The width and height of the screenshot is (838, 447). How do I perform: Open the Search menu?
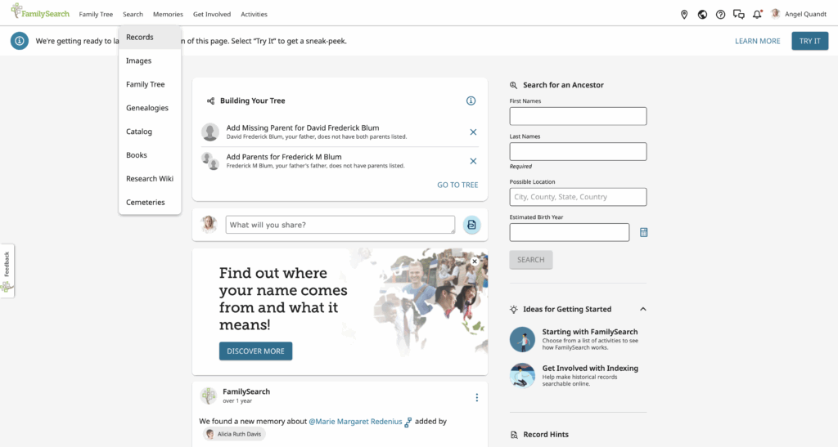click(x=133, y=15)
